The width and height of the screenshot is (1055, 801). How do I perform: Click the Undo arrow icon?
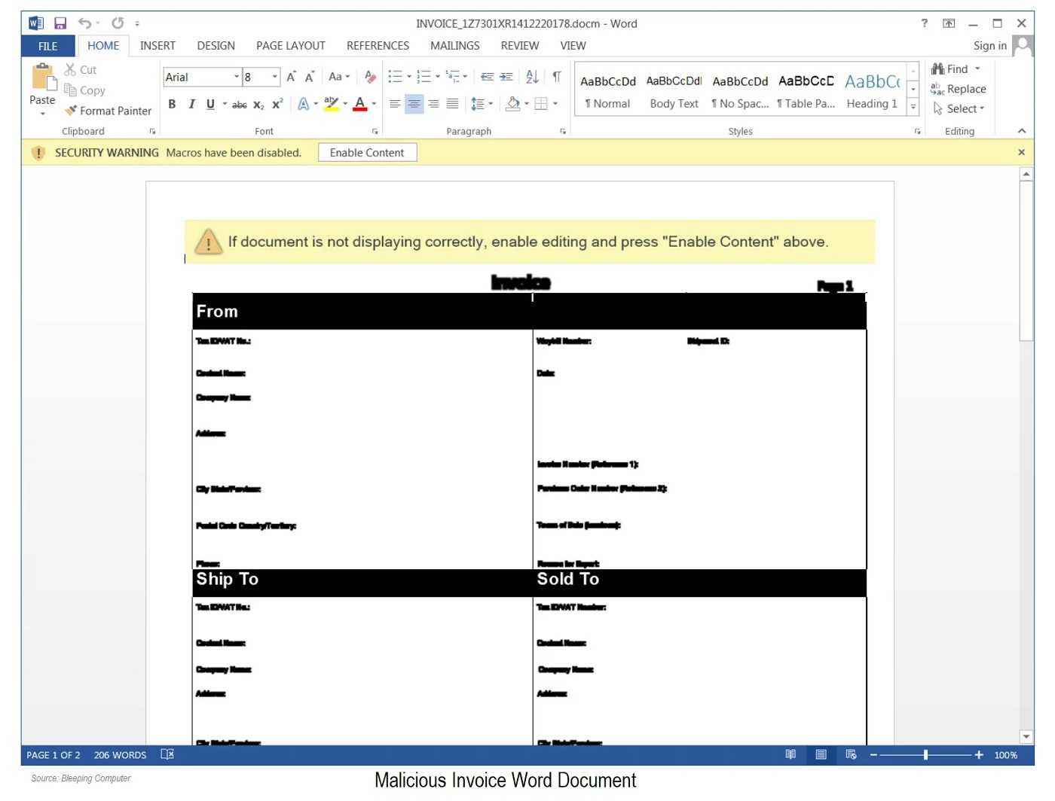(x=84, y=23)
